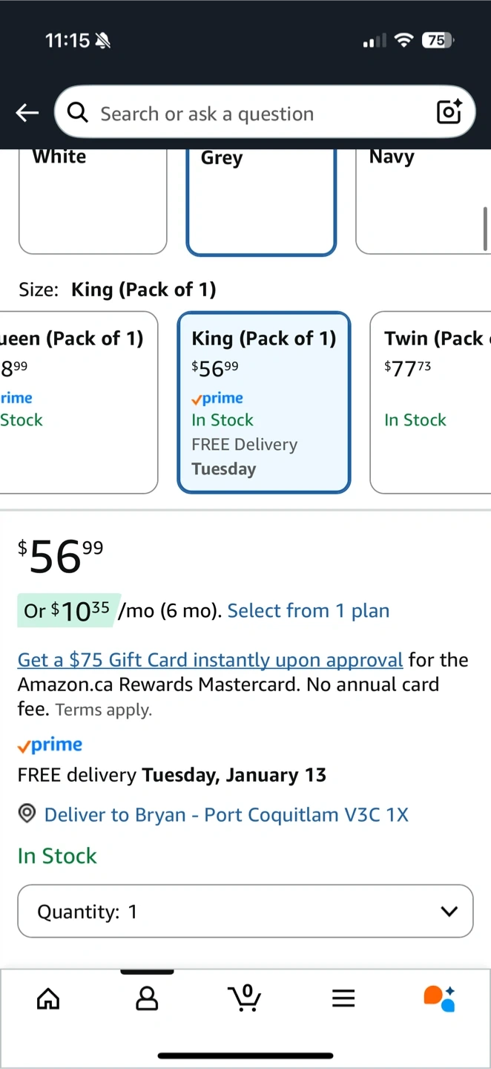Open the hamburger menu icon
This screenshot has width=491, height=1069.
coord(343,998)
